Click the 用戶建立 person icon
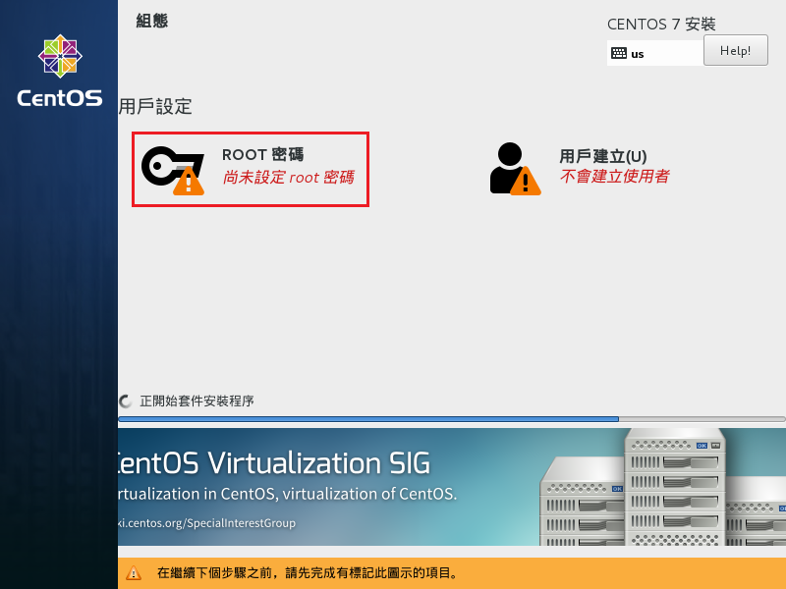 [515, 169]
